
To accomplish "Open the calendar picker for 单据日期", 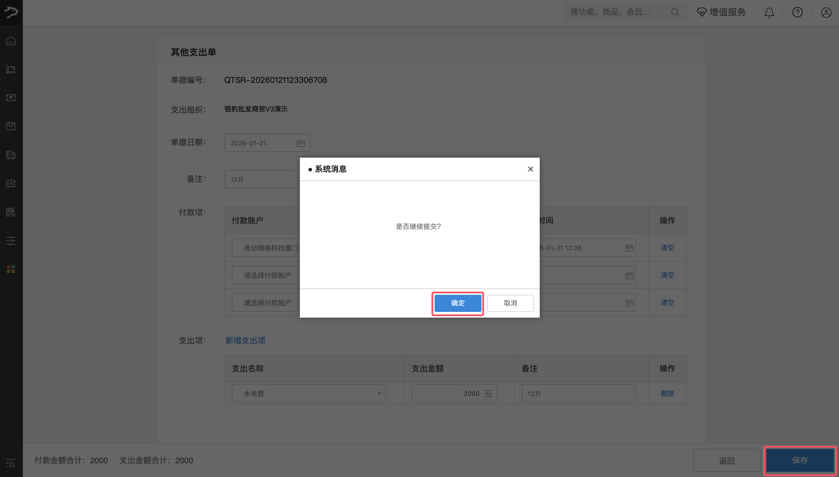I will (x=301, y=143).
